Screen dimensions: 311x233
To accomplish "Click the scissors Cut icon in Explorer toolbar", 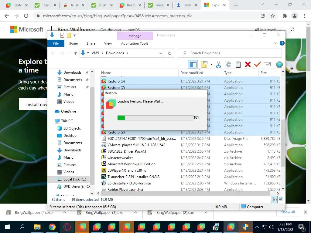I will click(x=218, y=64).
